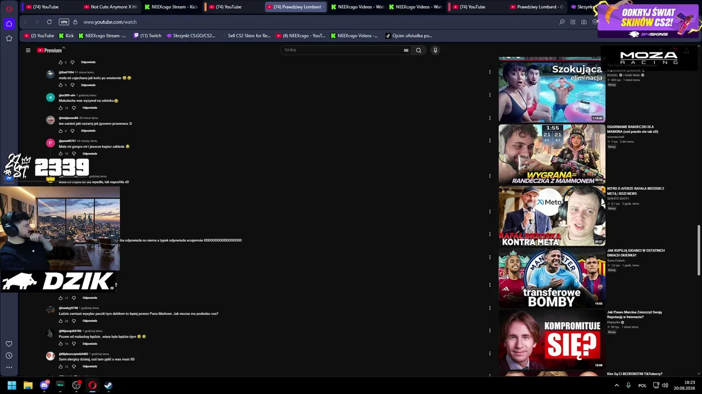Open (2) YouTube bookmark

(x=39, y=36)
